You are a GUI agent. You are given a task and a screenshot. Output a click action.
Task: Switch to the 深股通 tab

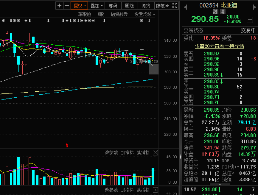pyautogui.click(x=85, y=14)
